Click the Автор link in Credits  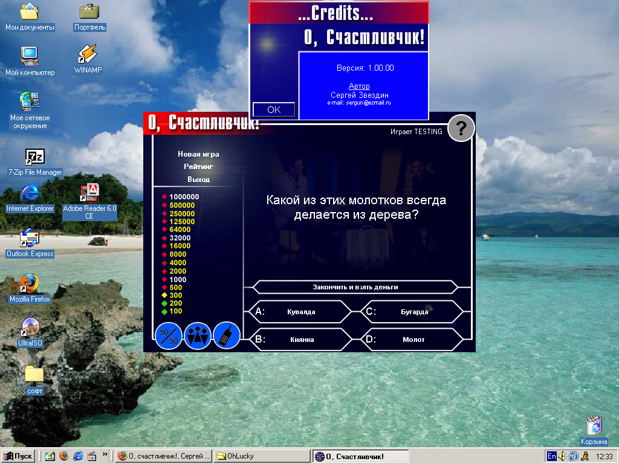point(359,86)
